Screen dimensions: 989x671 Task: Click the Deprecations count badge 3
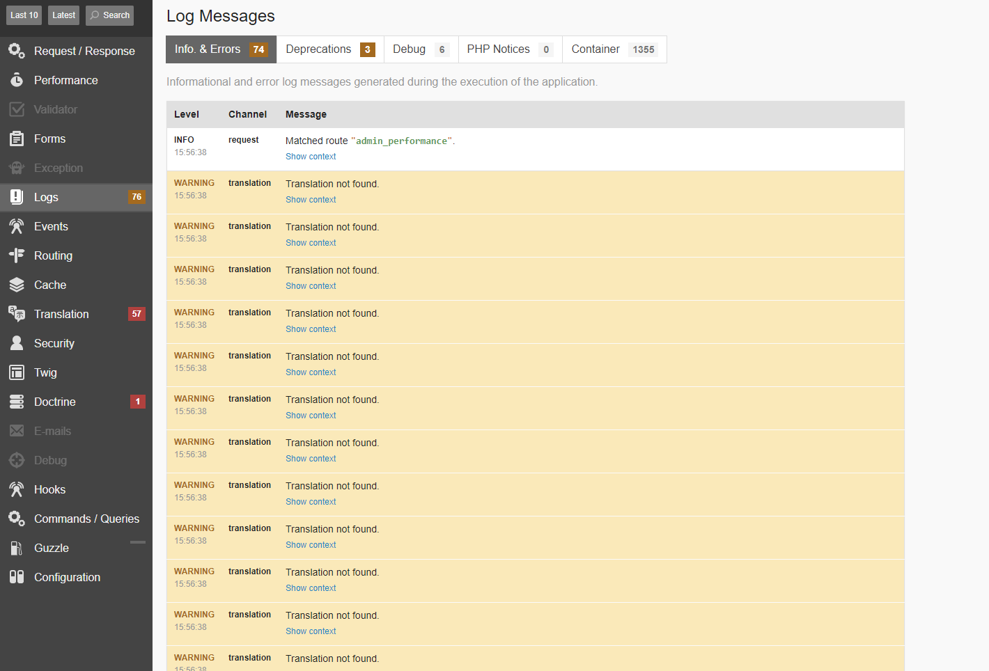point(368,49)
